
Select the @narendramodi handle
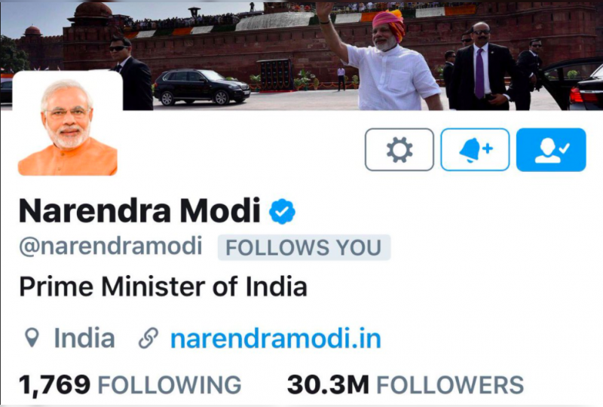click(x=110, y=246)
